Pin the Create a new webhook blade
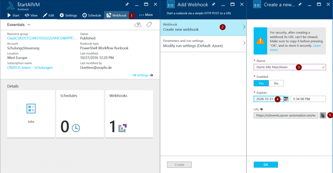The width and height of the screenshot is (333, 173). [x=300, y=4]
